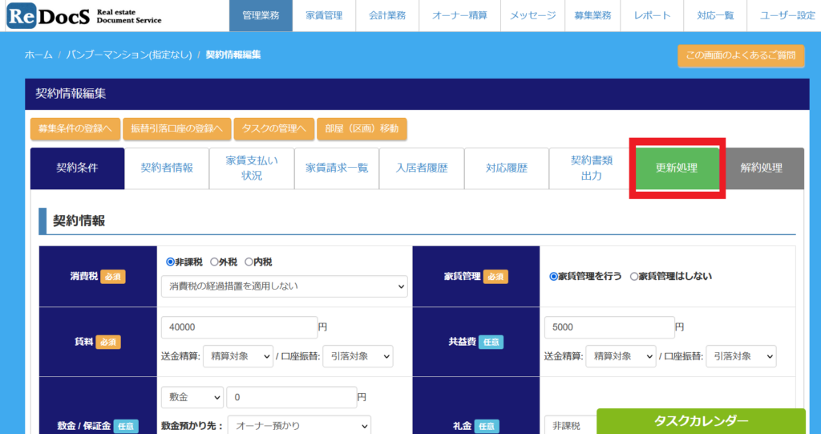Go to ホーム breadcrumb link
This screenshot has height=434, width=821.
click(38, 55)
